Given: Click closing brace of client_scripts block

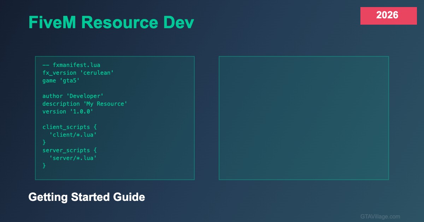Looking at the screenshot, I should click(x=44, y=142).
